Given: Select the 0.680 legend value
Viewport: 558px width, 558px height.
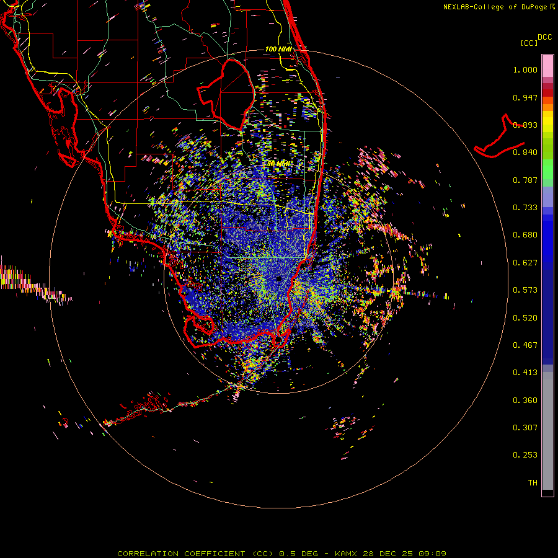Looking at the screenshot, I should point(525,235).
